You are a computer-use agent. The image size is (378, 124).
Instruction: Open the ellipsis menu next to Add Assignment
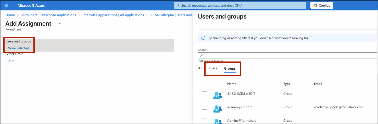(x=59, y=24)
